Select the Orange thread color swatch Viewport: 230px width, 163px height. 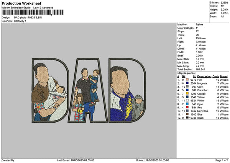187,93
